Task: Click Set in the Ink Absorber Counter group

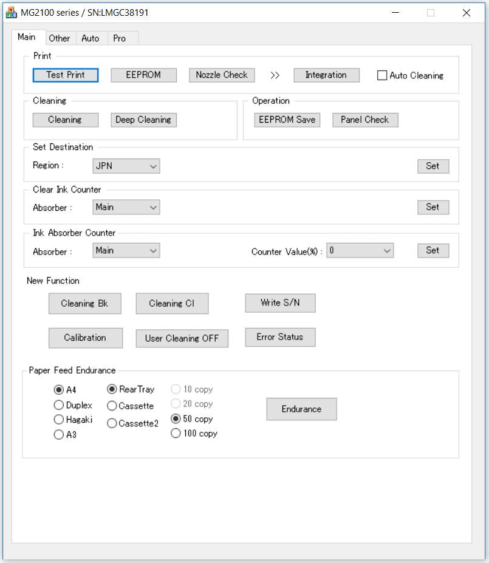Action: tap(433, 251)
